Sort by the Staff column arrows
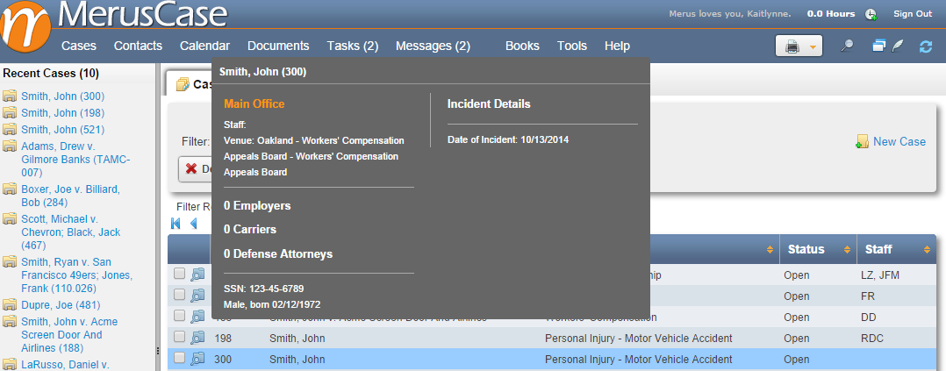This screenshot has width=946, height=371. 927,250
